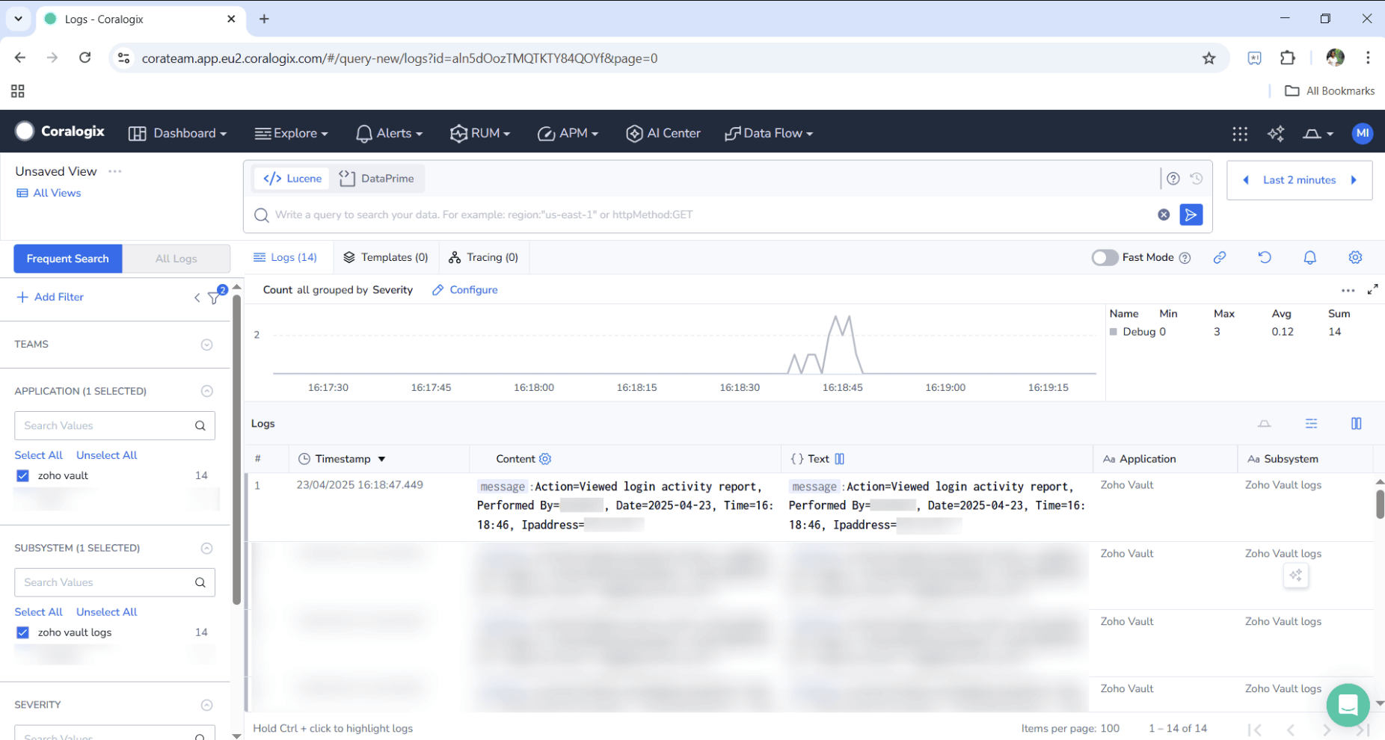This screenshot has width=1385, height=740.
Task: Open logs settings gear icon in toolbar
Action: point(1355,257)
